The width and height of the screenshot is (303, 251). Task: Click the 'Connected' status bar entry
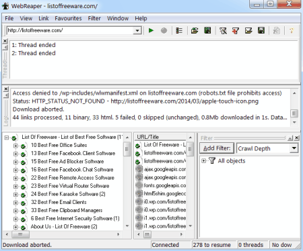166,245
